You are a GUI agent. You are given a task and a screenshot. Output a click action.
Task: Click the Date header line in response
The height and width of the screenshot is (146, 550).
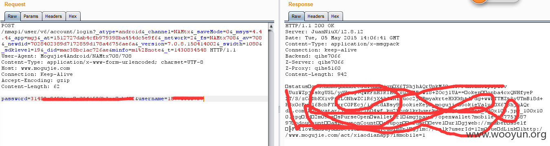342,37
